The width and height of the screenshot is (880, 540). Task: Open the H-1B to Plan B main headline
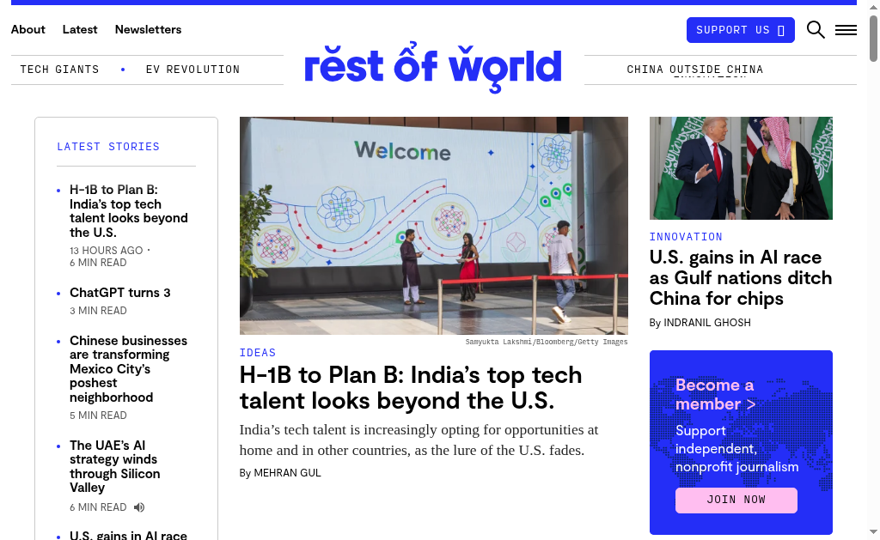(x=411, y=387)
